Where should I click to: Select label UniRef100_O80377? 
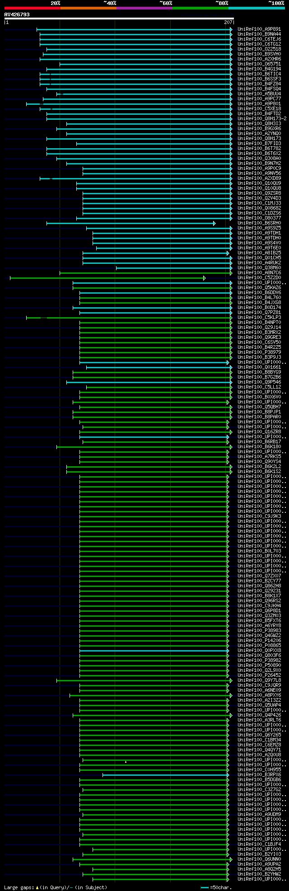(x=259, y=218)
